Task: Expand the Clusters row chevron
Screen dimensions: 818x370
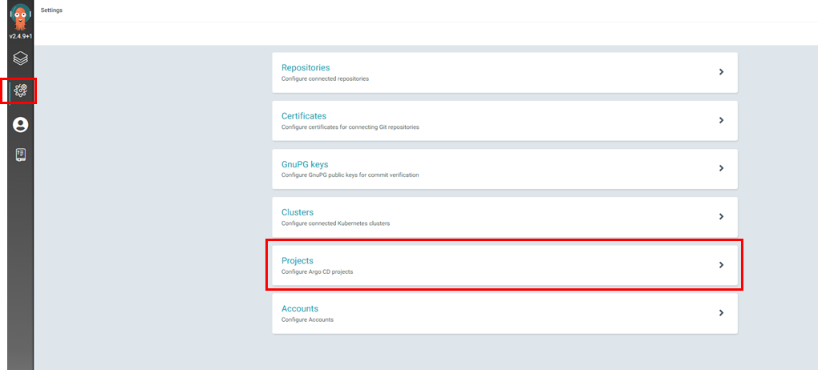Action: tap(721, 216)
